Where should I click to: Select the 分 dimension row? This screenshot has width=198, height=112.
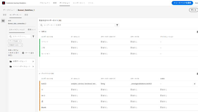pyautogui.click(x=119, y=90)
